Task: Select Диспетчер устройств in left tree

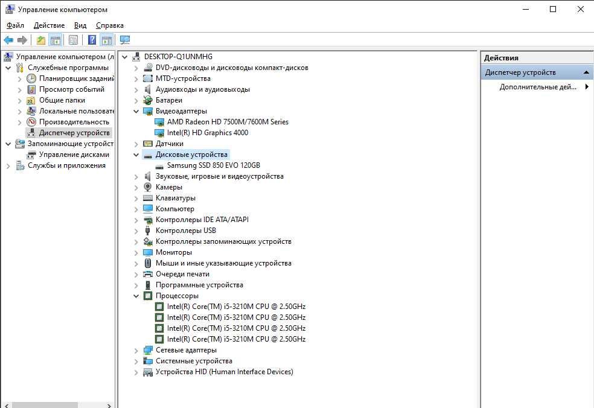Action: click(x=74, y=133)
